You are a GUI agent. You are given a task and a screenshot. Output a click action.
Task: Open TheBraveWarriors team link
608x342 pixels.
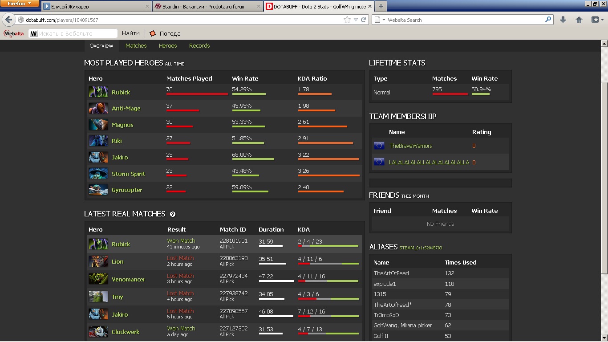[410, 146]
